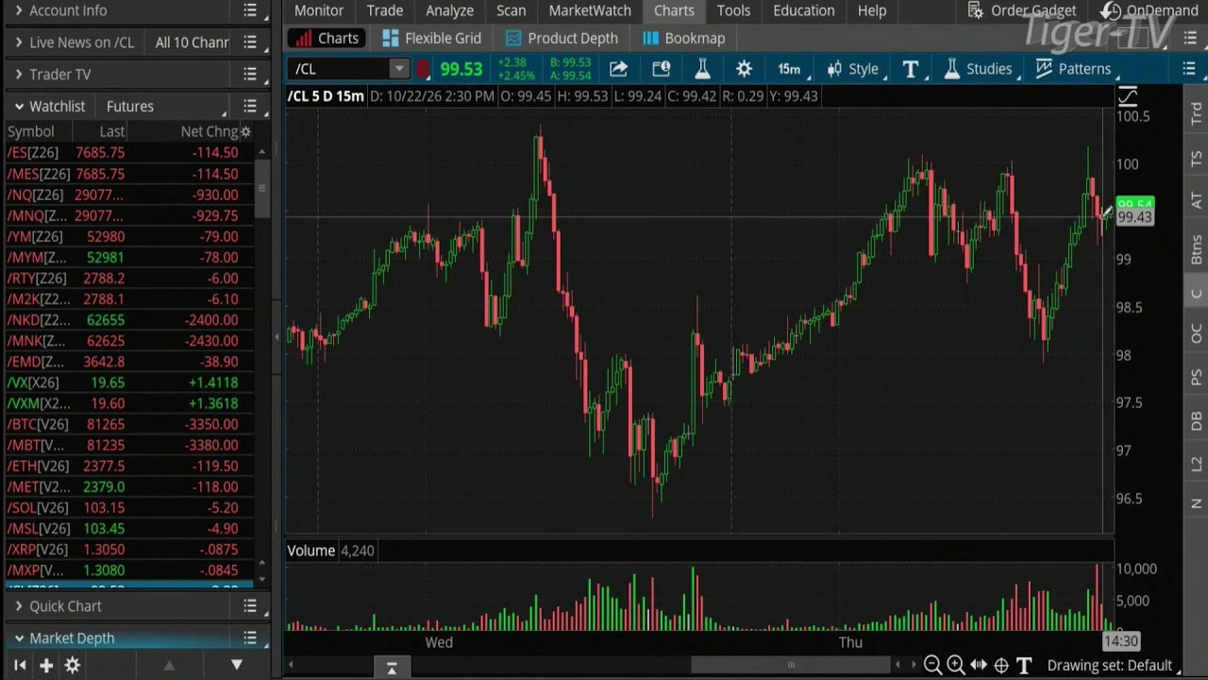Toggle the L2 side button
This screenshot has height=680, width=1208.
(x=1196, y=464)
